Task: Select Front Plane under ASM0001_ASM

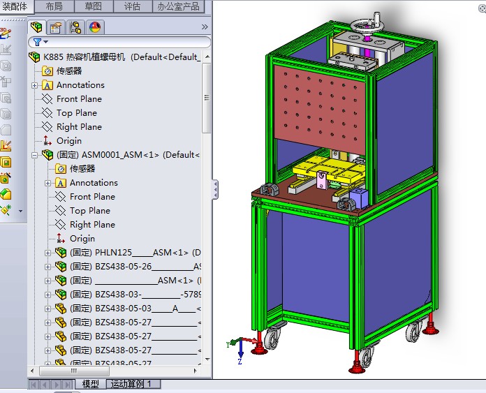Action: (92, 197)
